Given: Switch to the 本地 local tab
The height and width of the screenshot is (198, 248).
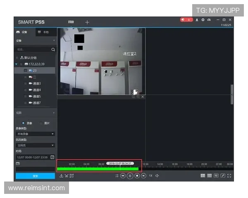Looking at the screenshot, I should pyautogui.click(x=46, y=32).
